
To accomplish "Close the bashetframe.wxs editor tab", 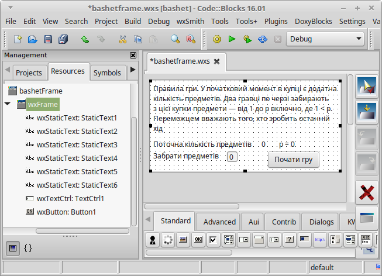I will [216, 61].
